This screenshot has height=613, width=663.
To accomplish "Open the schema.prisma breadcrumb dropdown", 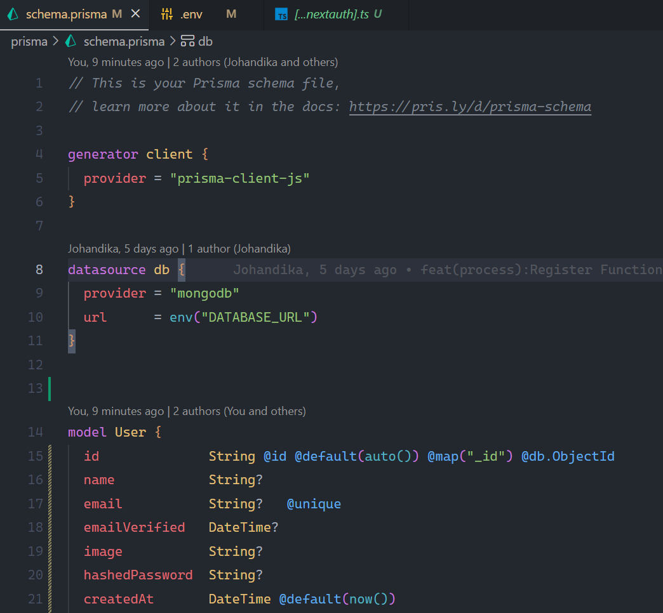I will 124,42.
